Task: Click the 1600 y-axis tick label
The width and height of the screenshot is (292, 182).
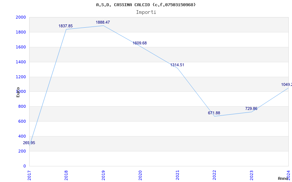Action: tap(21, 47)
